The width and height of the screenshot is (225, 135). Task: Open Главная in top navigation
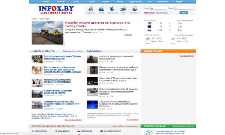coord(45,2)
